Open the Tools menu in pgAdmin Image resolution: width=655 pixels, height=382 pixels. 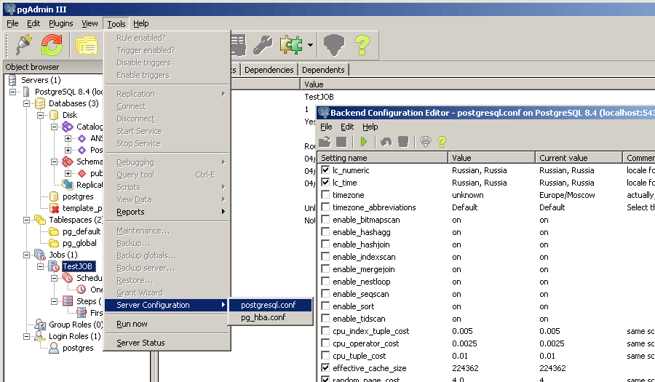[x=116, y=24]
